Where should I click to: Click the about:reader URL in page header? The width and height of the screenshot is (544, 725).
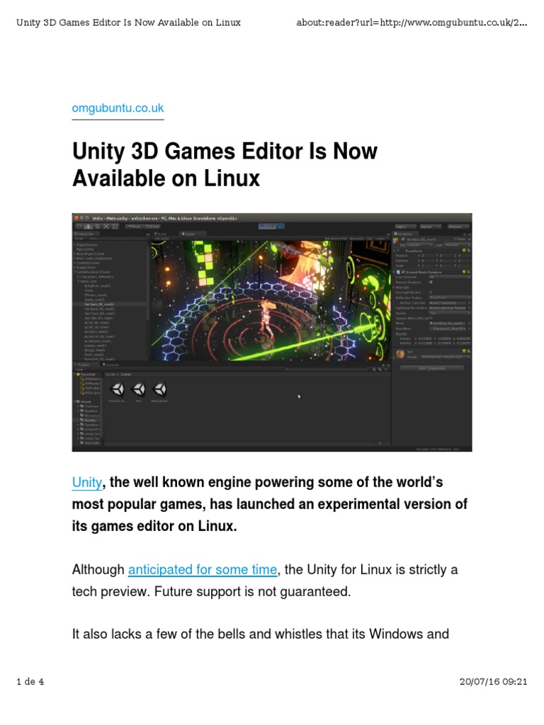point(412,22)
